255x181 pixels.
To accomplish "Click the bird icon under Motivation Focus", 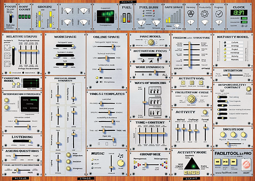I will click(143, 61).
